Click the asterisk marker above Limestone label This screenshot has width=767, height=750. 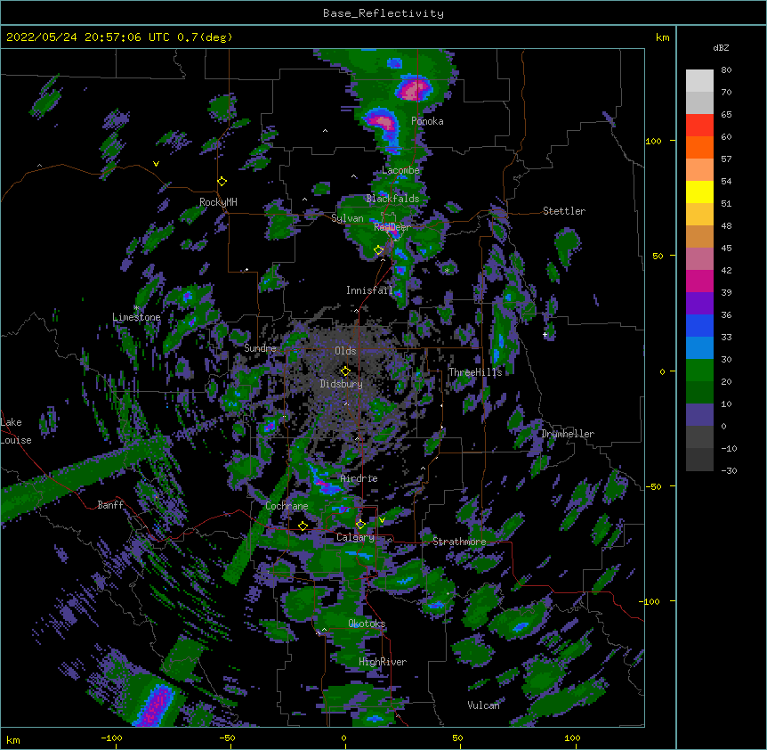pos(136,308)
